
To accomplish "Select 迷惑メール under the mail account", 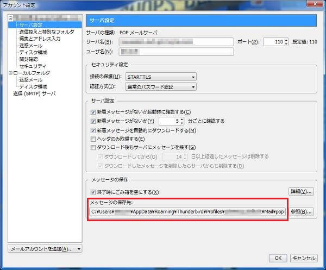I will (x=31, y=46).
